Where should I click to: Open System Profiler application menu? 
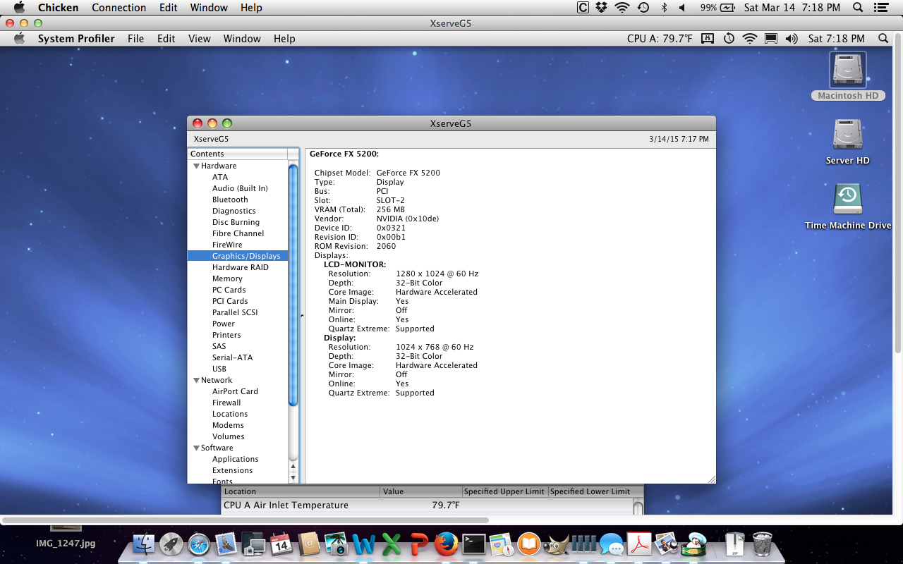pyautogui.click(x=76, y=39)
